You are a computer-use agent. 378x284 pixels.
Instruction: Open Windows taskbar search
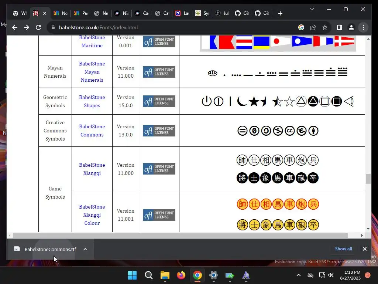click(x=148, y=275)
